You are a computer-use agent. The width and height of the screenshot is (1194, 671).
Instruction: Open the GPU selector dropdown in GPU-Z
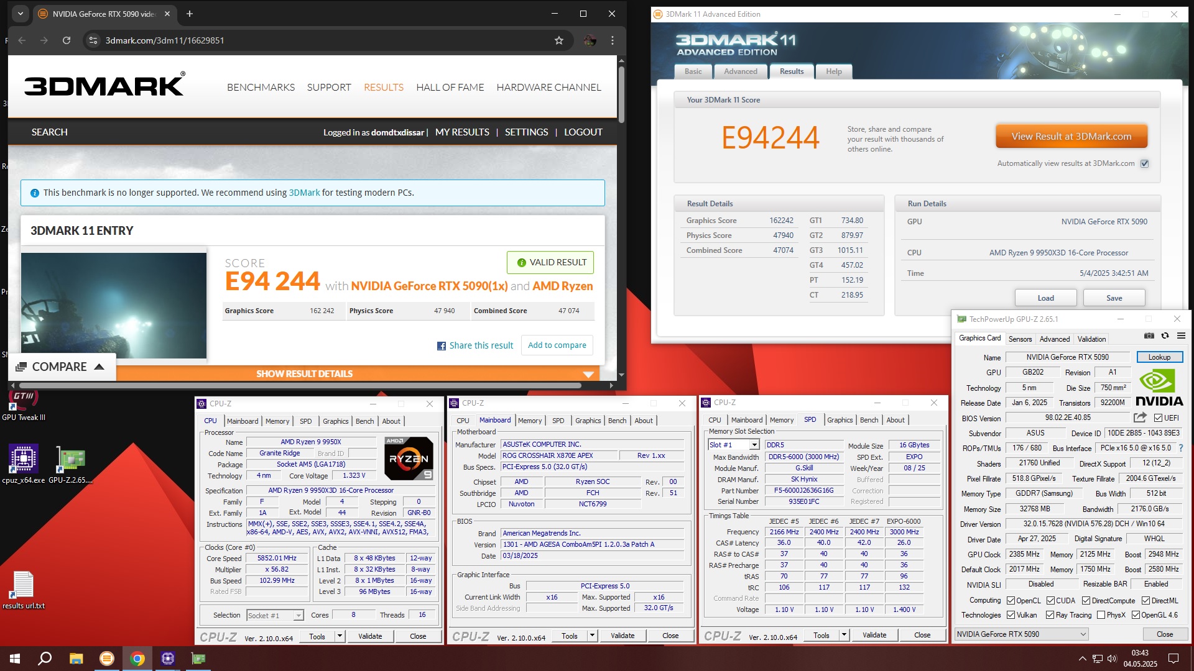coord(1021,634)
